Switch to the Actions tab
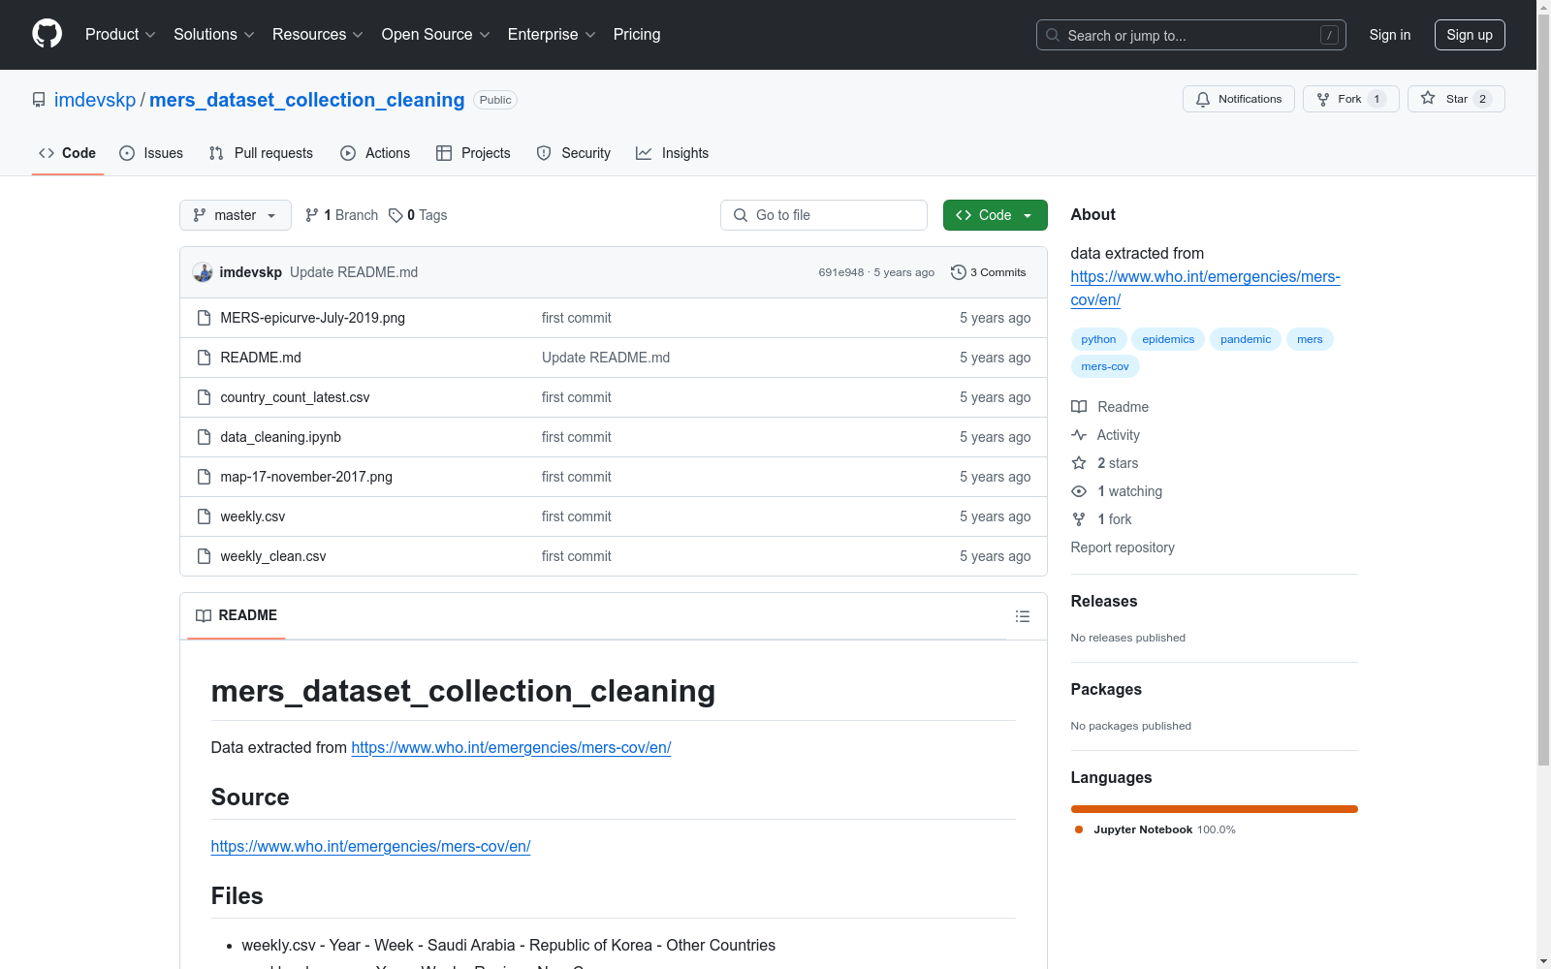 coord(375,153)
